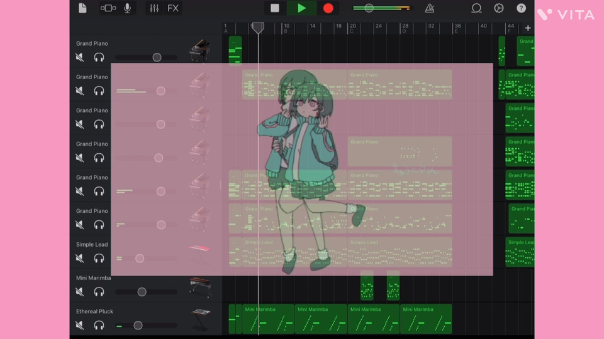This screenshot has width=604, height=339.
Task: Open song settings gear icon
Action: pyautogui.click(x=499, y=8)
